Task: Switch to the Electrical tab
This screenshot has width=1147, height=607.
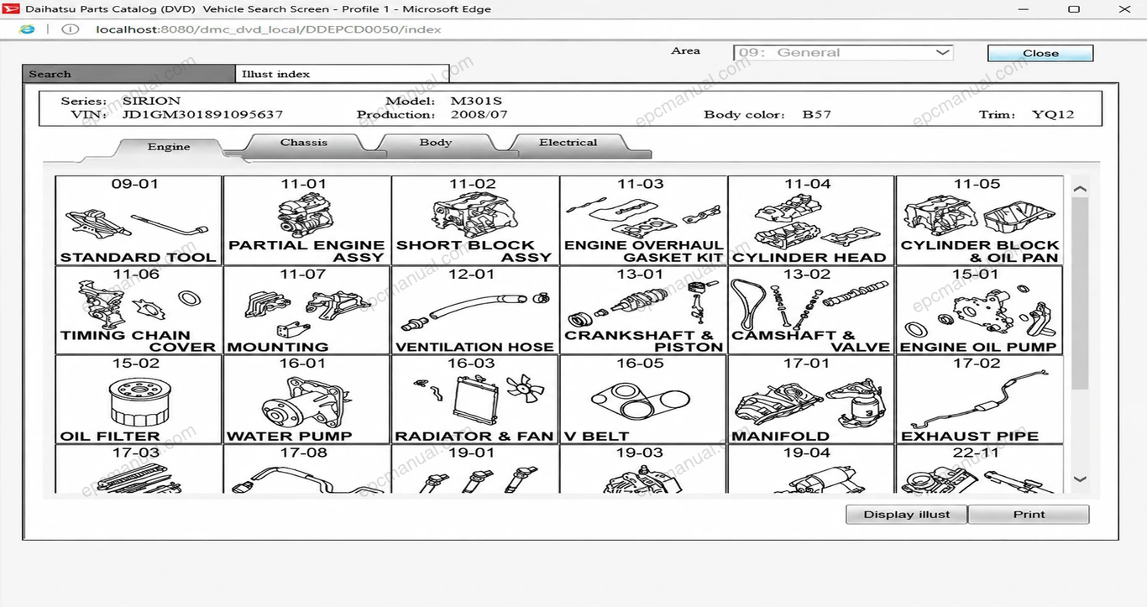Action: (568, 143)
